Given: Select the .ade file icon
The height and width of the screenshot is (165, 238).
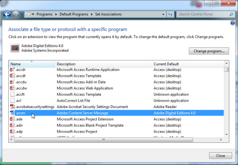Looking at the screenshot, I should [12, 119].
